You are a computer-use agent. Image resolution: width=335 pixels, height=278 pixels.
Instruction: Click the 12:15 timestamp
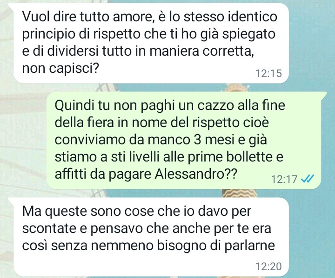tap(268, 73)
